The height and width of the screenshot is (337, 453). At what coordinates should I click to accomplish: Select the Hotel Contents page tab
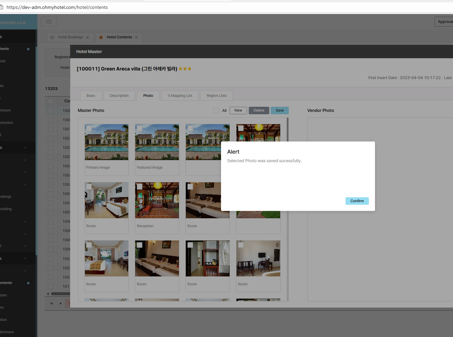pyautogui.click(x=119, y=37)
